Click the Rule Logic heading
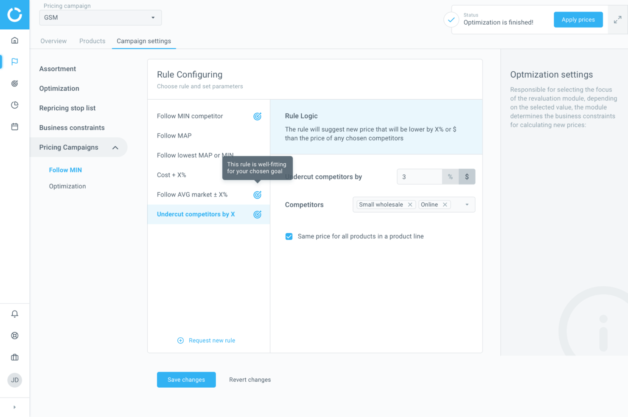Viewport: 628px width, 417px height. [x=301, y=116]
